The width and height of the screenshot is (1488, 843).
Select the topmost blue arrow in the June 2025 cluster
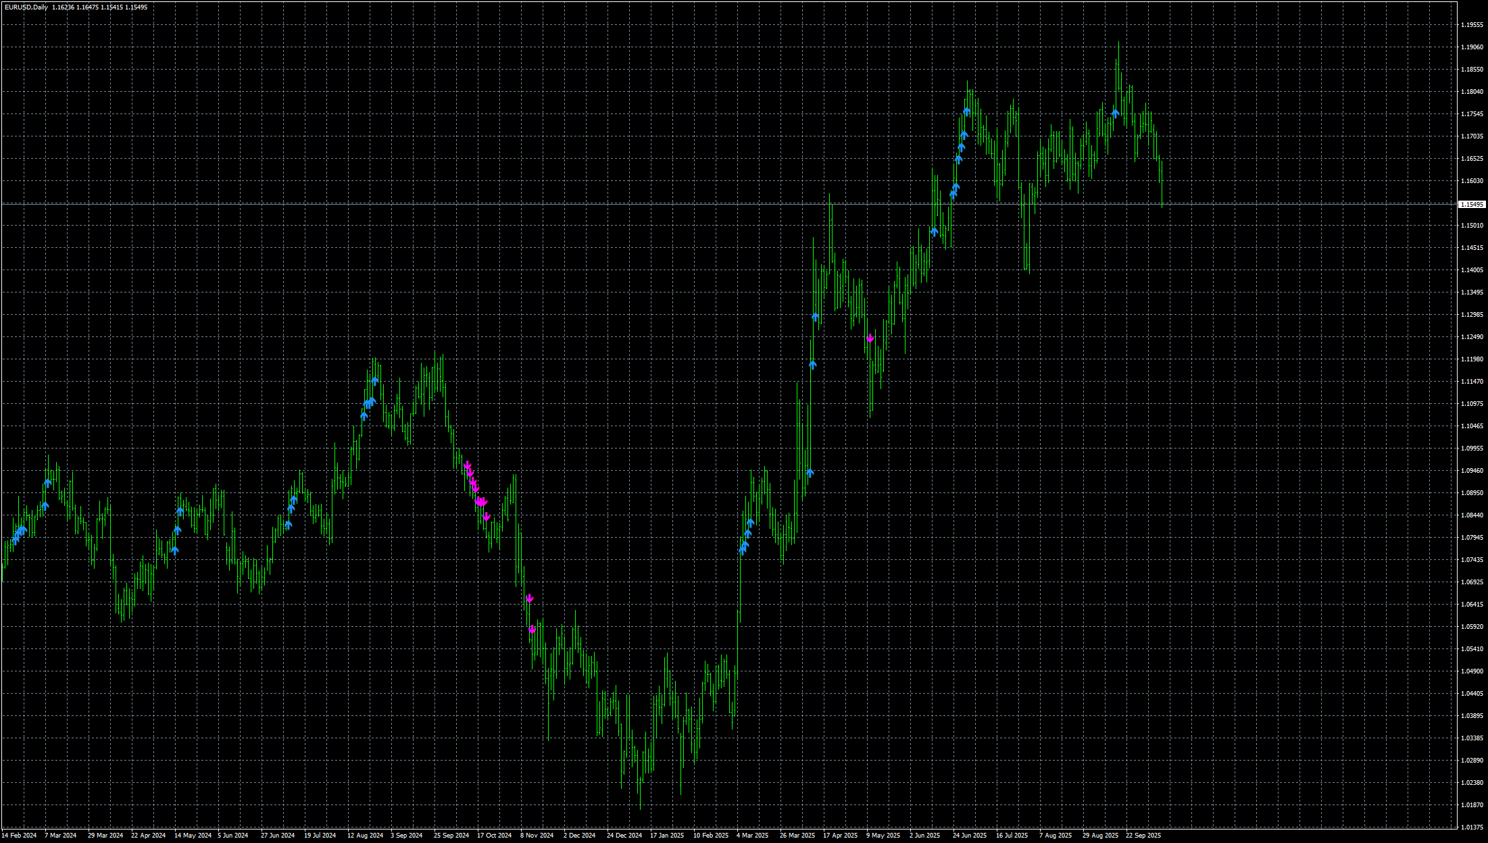[x=967, y=111]
